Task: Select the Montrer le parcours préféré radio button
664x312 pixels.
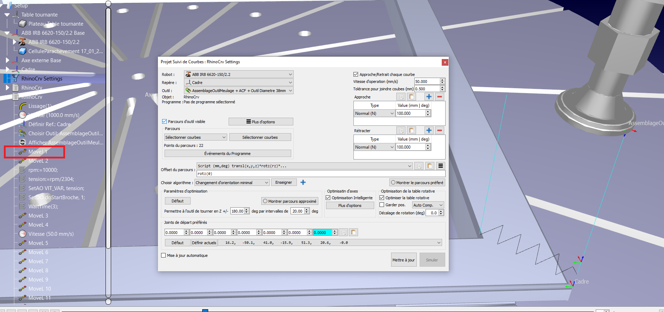Action: (393, 183)
